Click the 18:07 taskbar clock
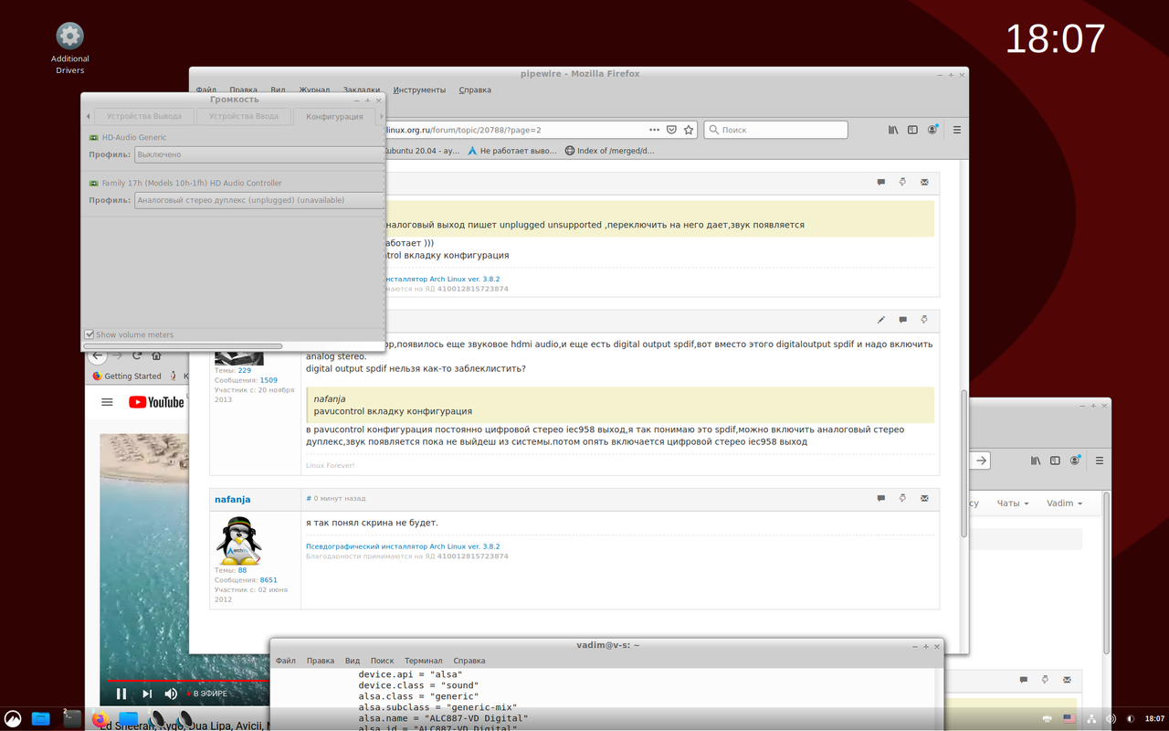Screen dimensions: 1169x731 tap(1154, 718)
